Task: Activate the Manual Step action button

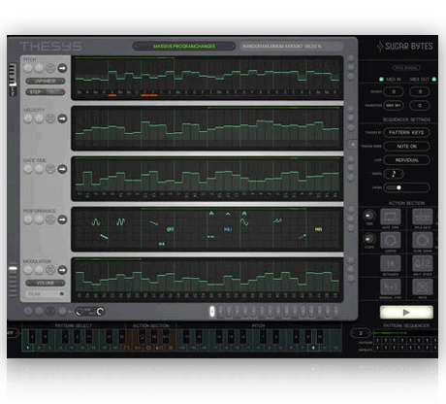Action: tap(391, 286)
